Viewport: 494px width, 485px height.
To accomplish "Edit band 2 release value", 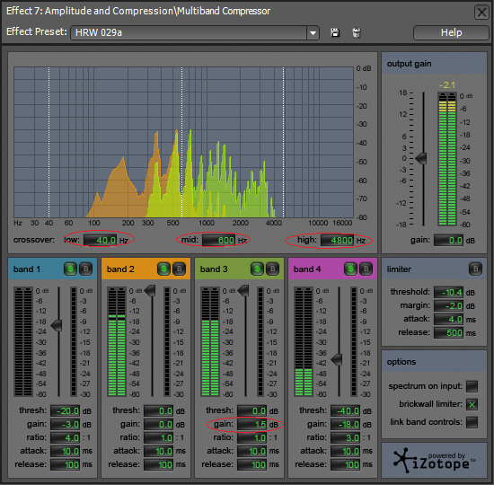I will coord(158,464).
